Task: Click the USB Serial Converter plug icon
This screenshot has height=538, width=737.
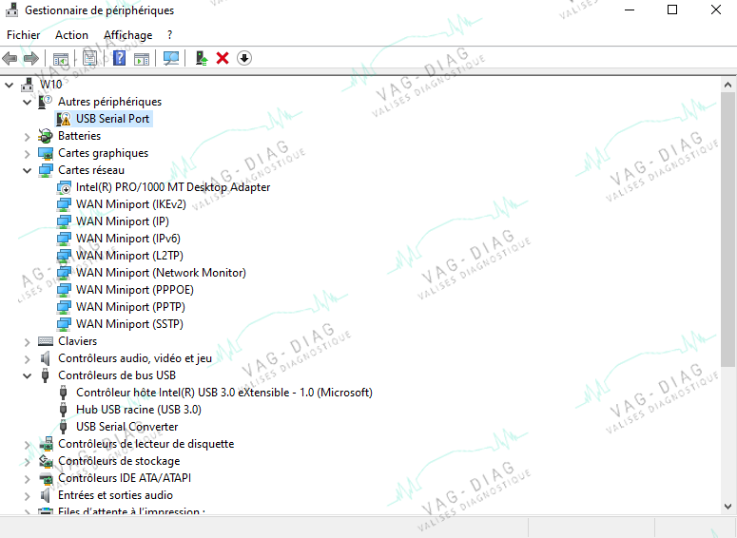Action: (x=64, y=427)
